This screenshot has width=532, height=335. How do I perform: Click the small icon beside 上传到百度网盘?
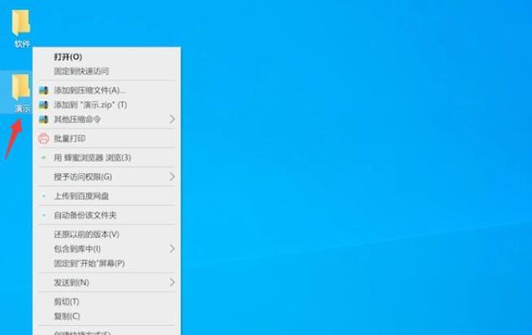click(x=43, y=196)
